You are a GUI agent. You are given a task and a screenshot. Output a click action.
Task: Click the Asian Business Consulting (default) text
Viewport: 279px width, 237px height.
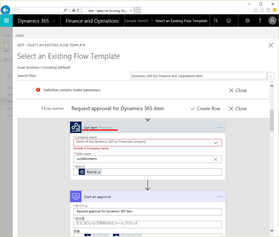click(44, 67)
